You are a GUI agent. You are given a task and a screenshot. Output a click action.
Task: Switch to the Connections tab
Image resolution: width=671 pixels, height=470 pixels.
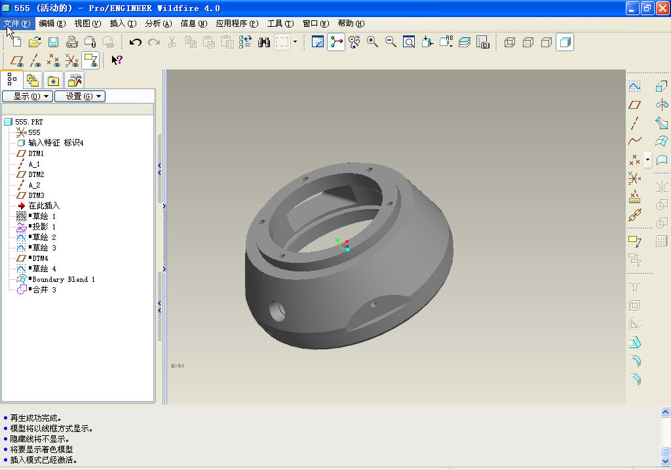click(x=75, y=80)
